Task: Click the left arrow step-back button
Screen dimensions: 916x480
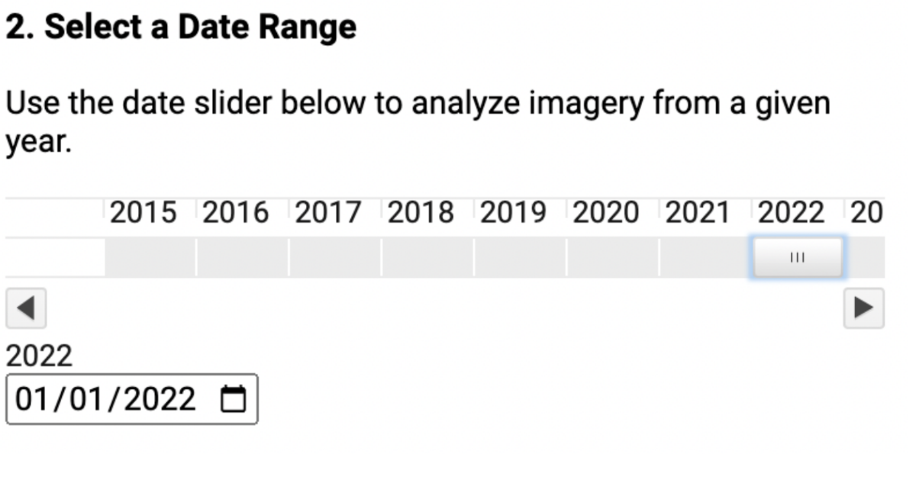Action: point(26,308)
